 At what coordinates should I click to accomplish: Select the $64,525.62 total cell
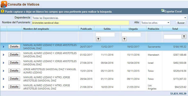click(180, 87)
